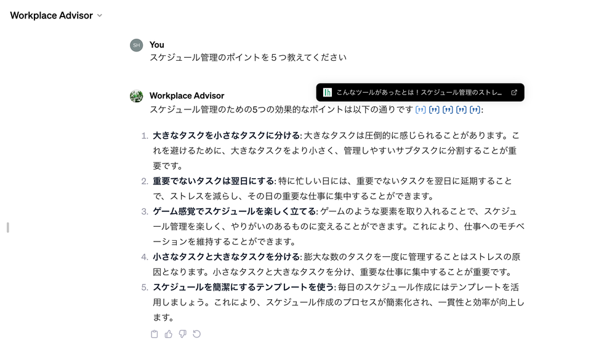This screenshot has height=357, width=591.
Task: Regenerate the assistant response
Action: (x=196, y=334)
